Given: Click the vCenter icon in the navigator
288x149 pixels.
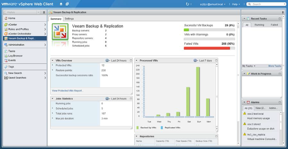Looking at the screenshot, I should tap(6, 25).
